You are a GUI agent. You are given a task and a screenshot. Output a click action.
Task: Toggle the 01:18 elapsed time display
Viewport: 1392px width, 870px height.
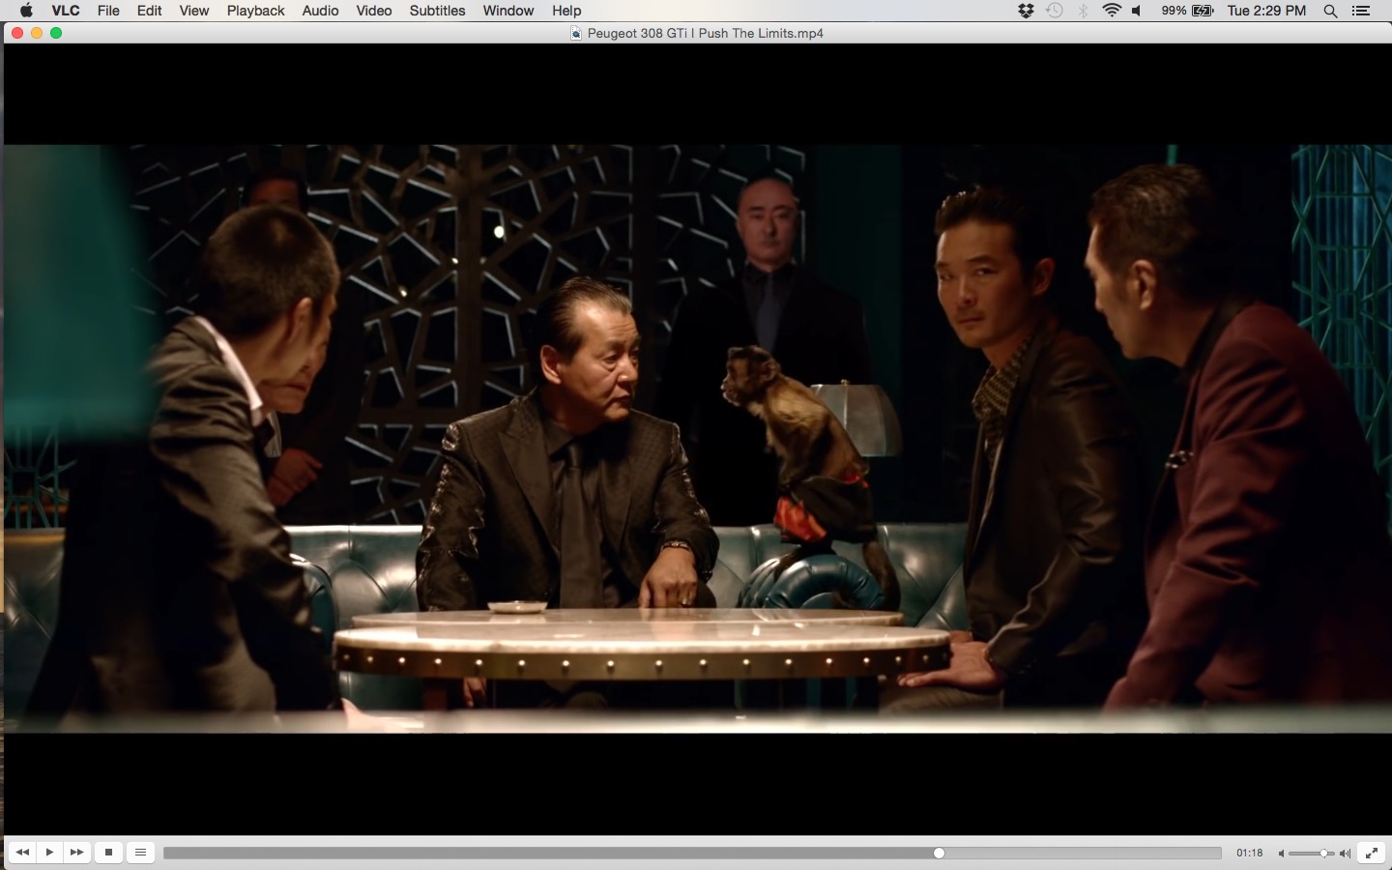[1250, 853]
